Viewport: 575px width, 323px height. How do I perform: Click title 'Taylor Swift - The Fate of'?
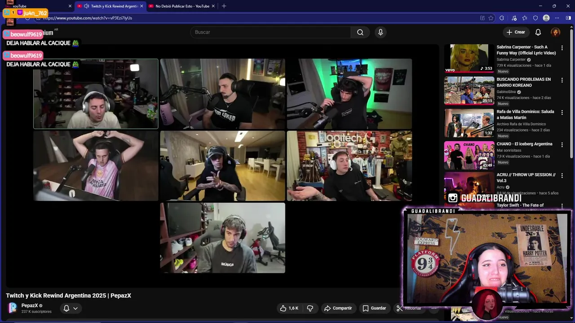point(520,205)
